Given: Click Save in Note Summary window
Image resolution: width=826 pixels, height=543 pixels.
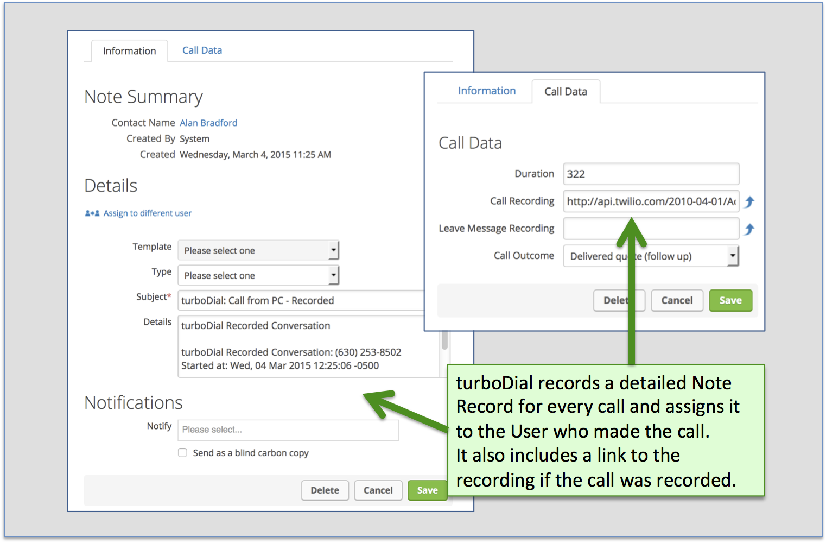Looking at the screenshot, I should pyautogui.click(x=427, y=490).
